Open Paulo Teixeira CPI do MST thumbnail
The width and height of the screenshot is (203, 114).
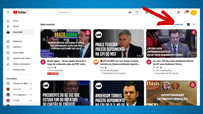click(119, 43)
